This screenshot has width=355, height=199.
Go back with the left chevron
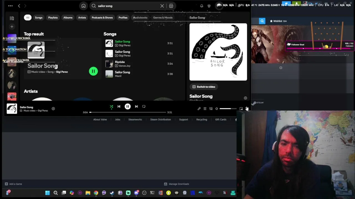tap(19, 6)
